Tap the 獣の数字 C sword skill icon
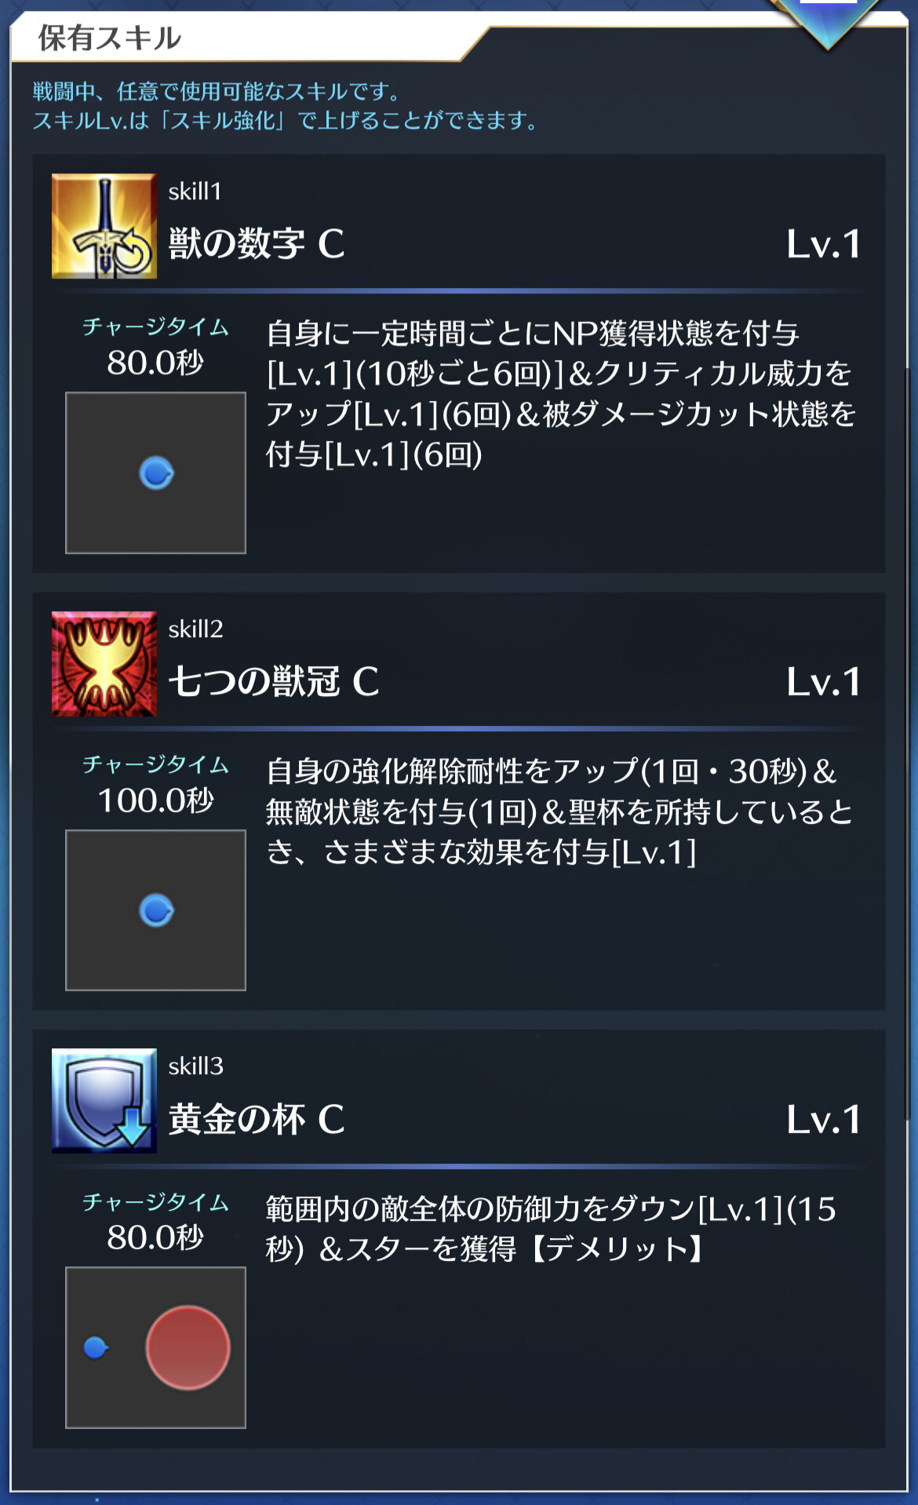The image size is (918, 1505). (104, 226)
